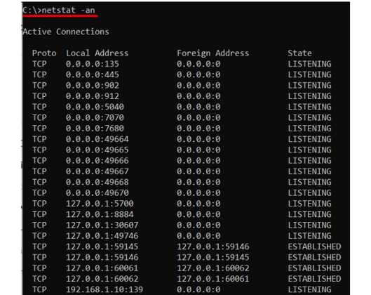
Task: Click the Proto column header
Action: coord(44,53)
